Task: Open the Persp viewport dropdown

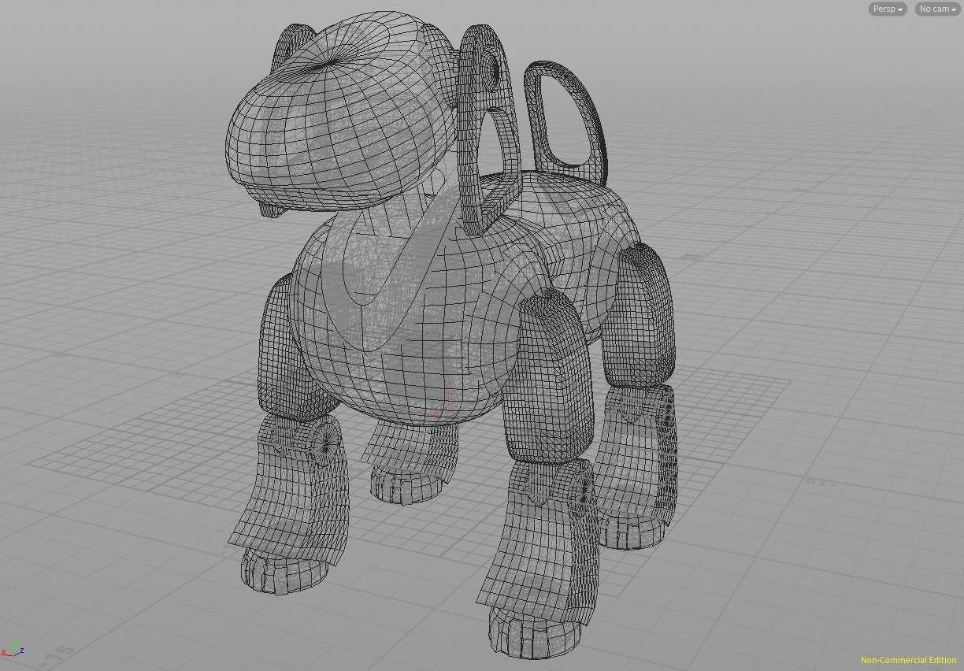Action: point(888,9)
